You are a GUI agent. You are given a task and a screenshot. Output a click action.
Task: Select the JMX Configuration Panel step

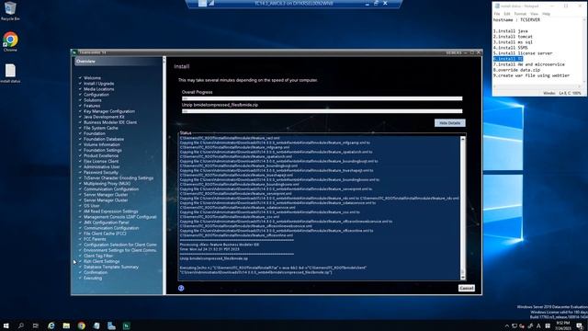(107, 223)
